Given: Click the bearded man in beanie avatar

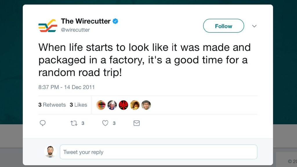Looking at the screenshot, I should coord(146,105).
